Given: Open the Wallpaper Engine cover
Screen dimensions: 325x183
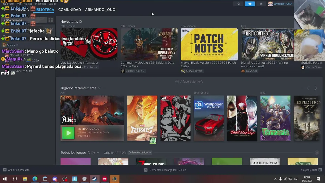Looking at the screenshot, I should 209,118.
